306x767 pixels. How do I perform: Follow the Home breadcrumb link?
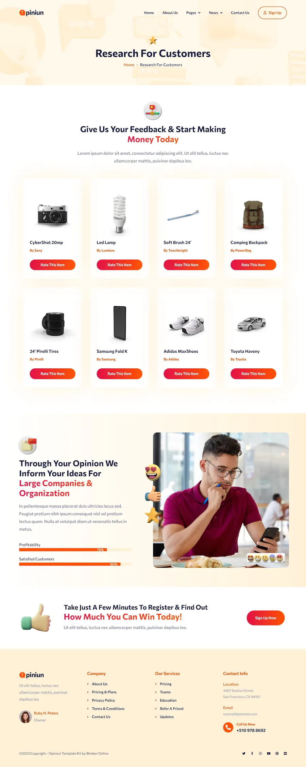pos(129,65)
